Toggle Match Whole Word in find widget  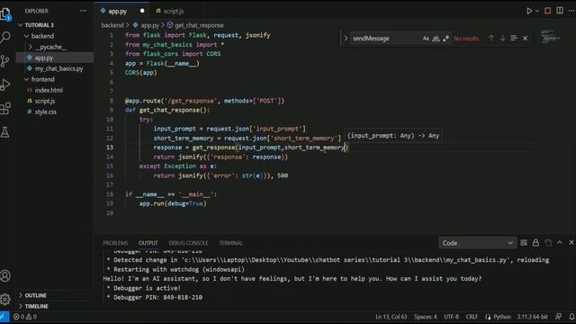(436, 38)
